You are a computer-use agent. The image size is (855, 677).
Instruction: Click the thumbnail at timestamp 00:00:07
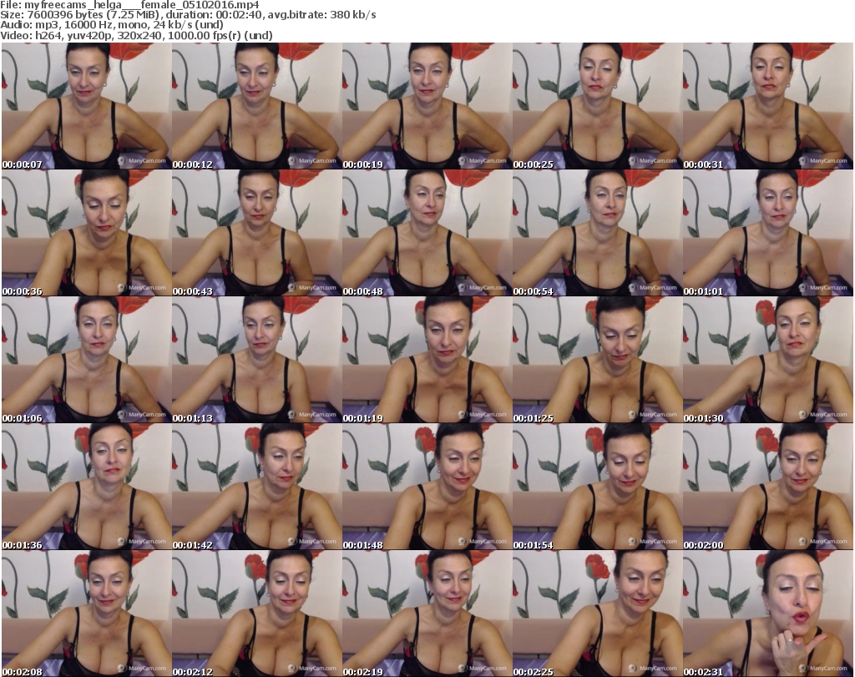coord(85,105)
